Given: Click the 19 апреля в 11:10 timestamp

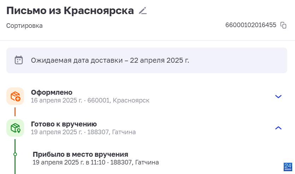Looking at the screenshot, I should [69, 162].
